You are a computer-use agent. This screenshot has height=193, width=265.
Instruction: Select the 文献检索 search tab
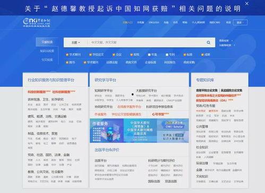(x=47, y=42)
